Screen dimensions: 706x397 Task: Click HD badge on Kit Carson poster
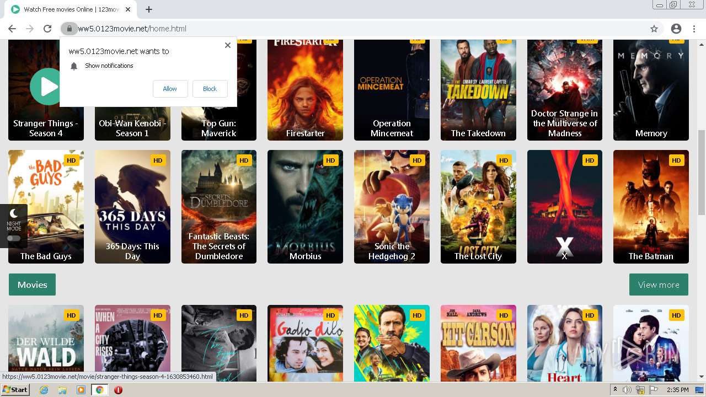pos(504,315)
